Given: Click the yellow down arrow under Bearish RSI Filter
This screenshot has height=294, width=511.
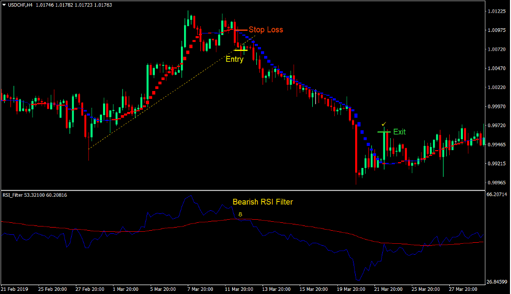Looking at the screenshot, I should 240,214.
